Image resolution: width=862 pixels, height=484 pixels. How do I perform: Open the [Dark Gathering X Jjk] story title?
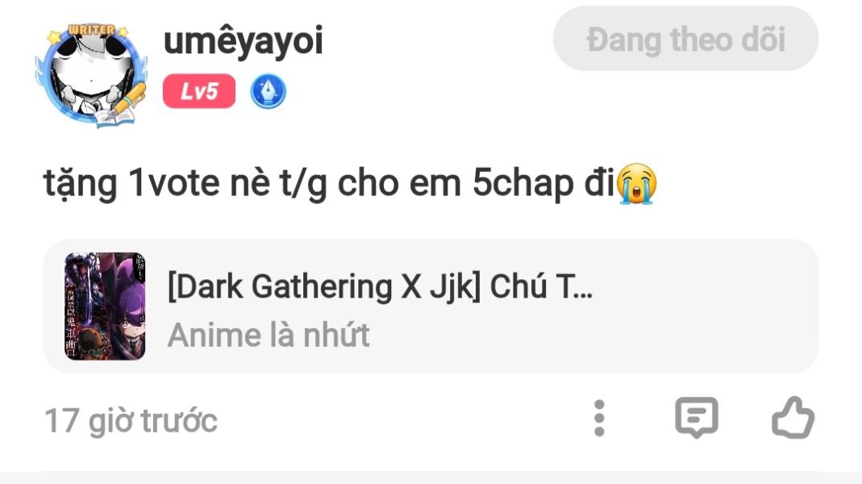(x=380, y=286)
